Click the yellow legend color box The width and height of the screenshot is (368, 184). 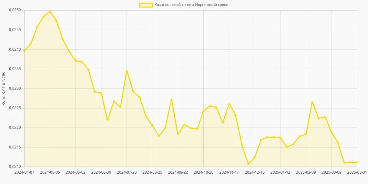click(x=146, y=5)
